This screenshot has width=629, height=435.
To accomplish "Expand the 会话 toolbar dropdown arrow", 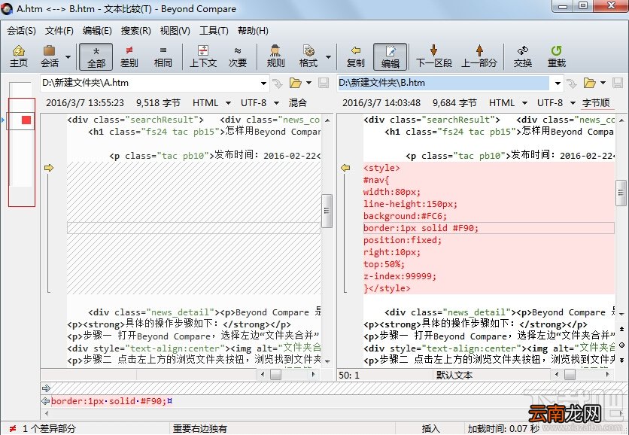I will pos(68,57).
